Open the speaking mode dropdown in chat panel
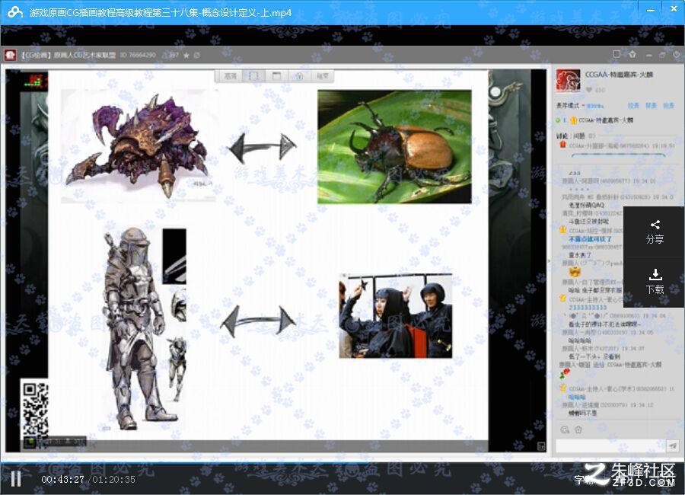 (569, 106)
